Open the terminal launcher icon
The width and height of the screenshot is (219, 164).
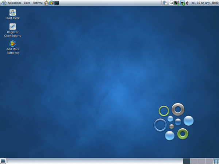tap(57, 3)
